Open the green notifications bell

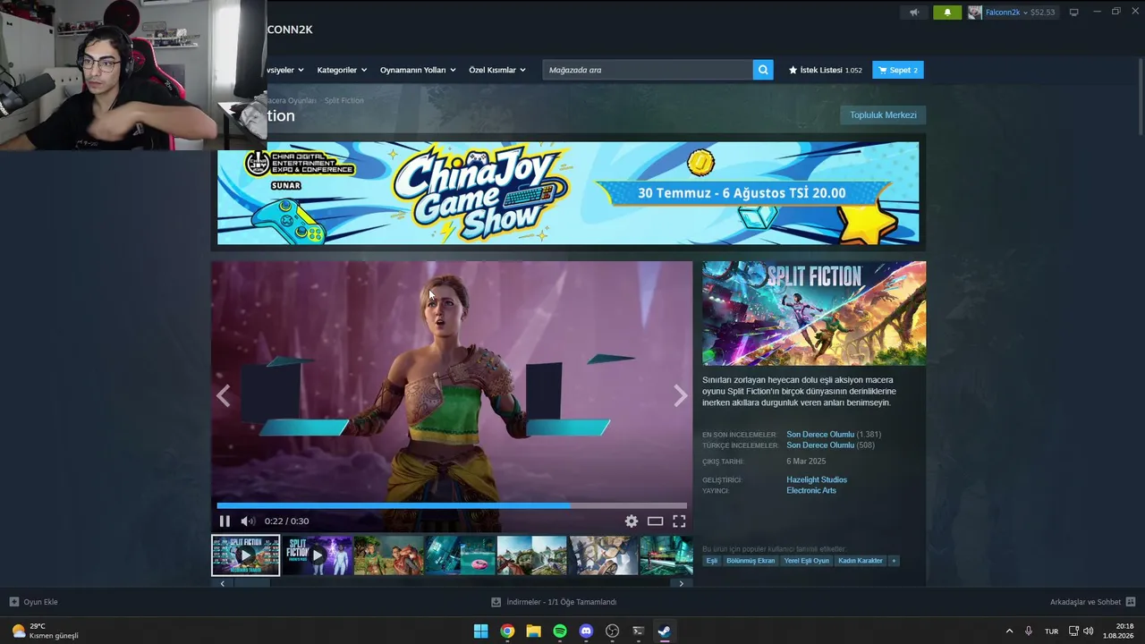point(947,13)
